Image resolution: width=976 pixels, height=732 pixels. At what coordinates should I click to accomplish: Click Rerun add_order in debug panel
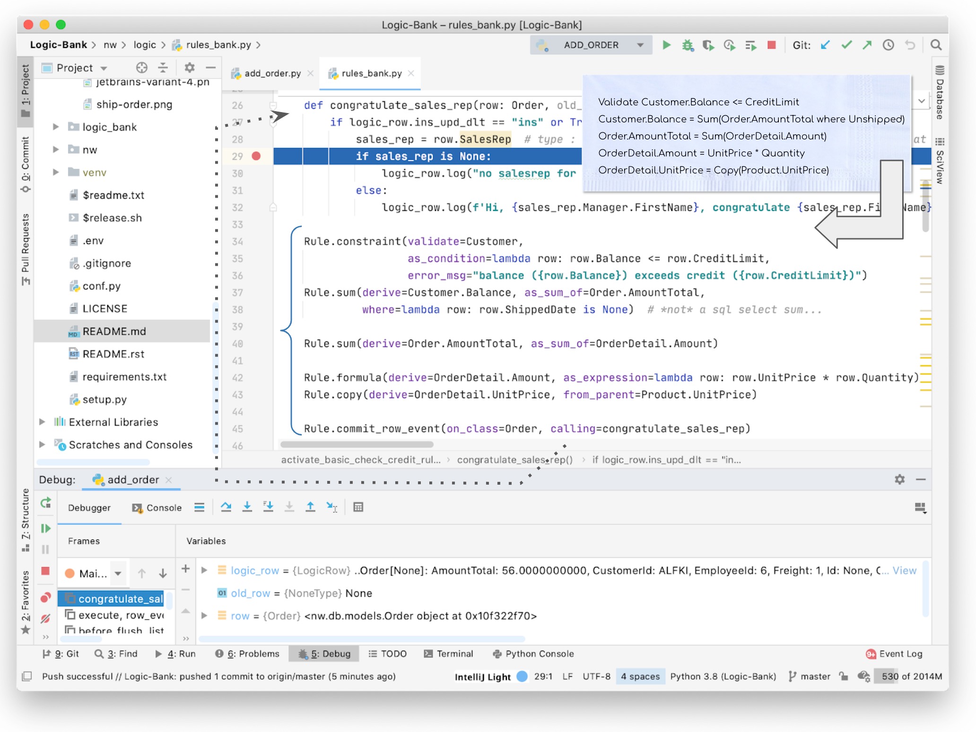pos(45,503)
